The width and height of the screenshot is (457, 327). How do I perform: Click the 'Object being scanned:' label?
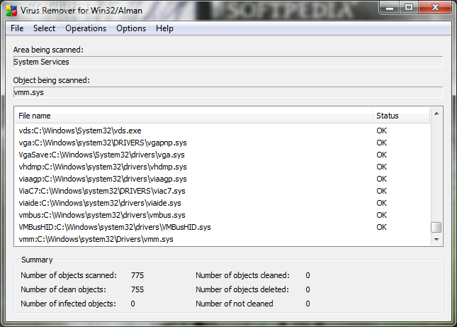point(51,80)
